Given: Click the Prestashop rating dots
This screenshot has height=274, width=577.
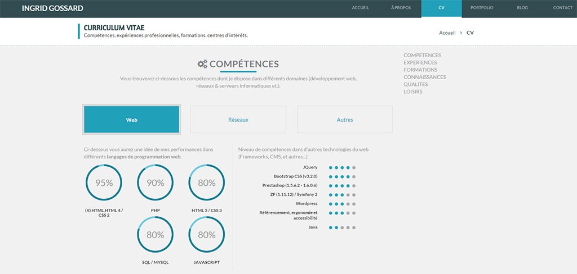Looking at the screenshot, I should coord(342,186).
